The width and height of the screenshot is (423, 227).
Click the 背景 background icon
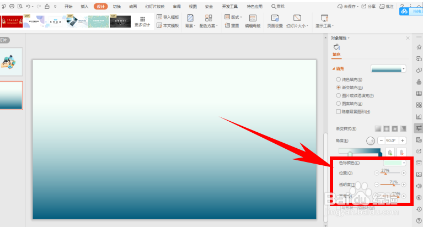(190, 18)
